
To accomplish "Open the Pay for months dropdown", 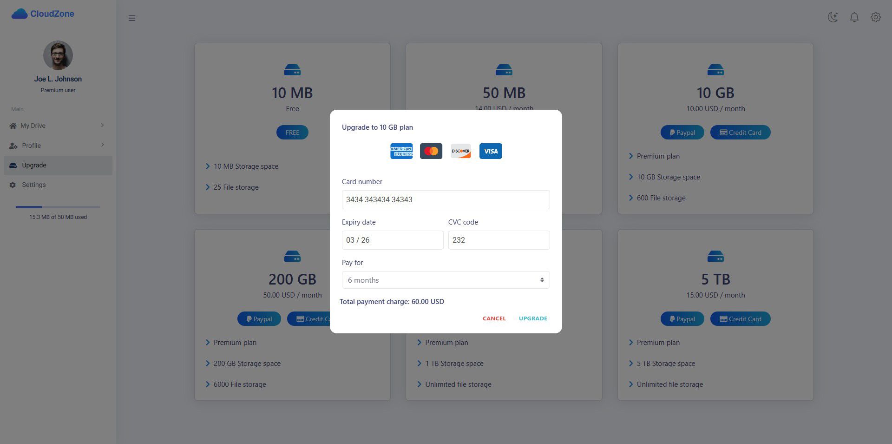I will tap(446, 280).
